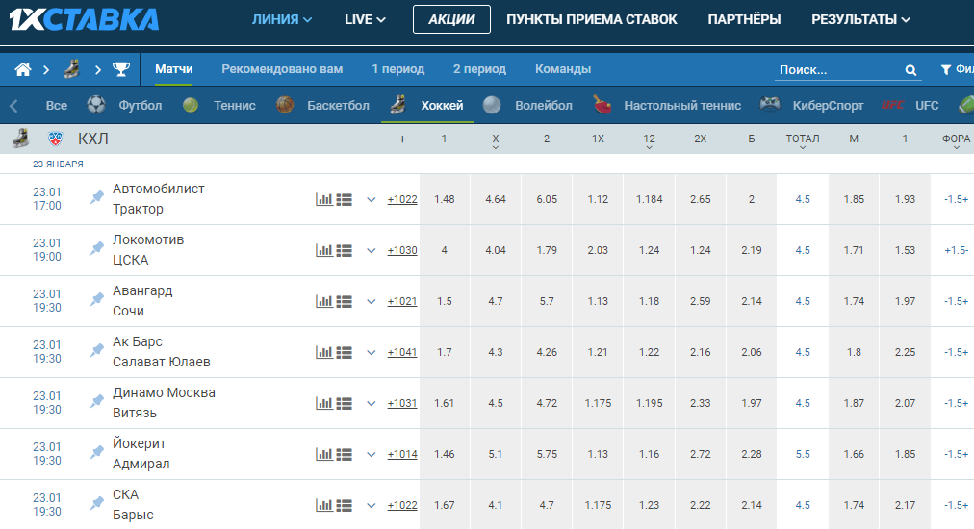
Task: Open list view icon for Автомобилист – Трактор
Action: 345,199
